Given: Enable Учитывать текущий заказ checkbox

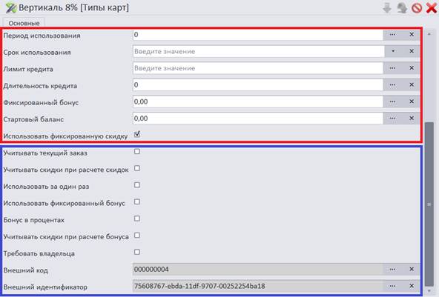Looking at the screenshot, I should (137, 151).
